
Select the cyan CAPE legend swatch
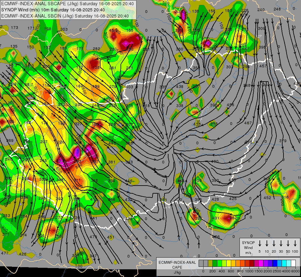pyautogui.click(x=284, y=263)
